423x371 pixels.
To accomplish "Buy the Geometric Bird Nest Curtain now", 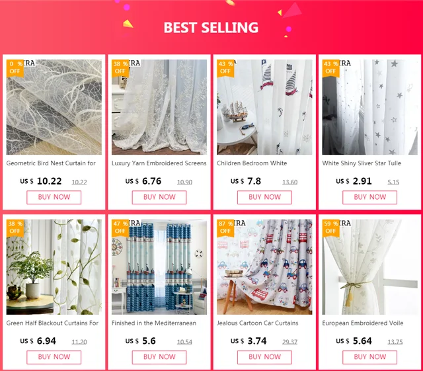I will click(54, 197).
